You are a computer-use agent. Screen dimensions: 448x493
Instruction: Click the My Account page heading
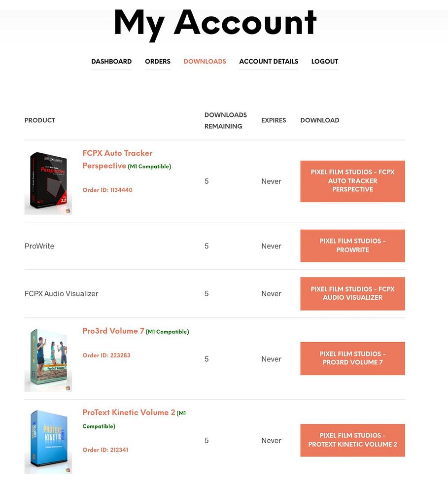pos(215,24)
